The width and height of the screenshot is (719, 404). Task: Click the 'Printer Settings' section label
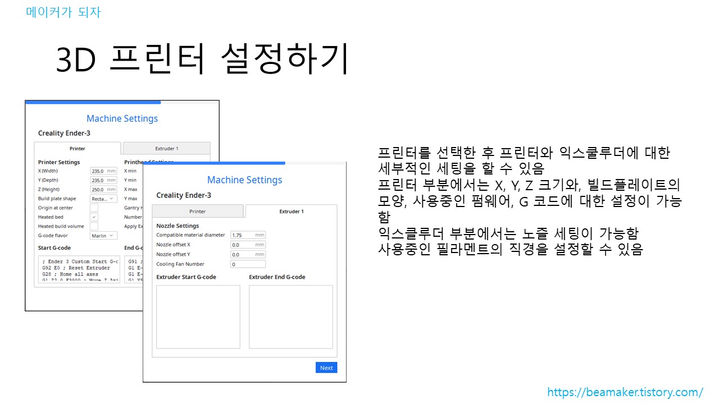[x=59, y=162]
